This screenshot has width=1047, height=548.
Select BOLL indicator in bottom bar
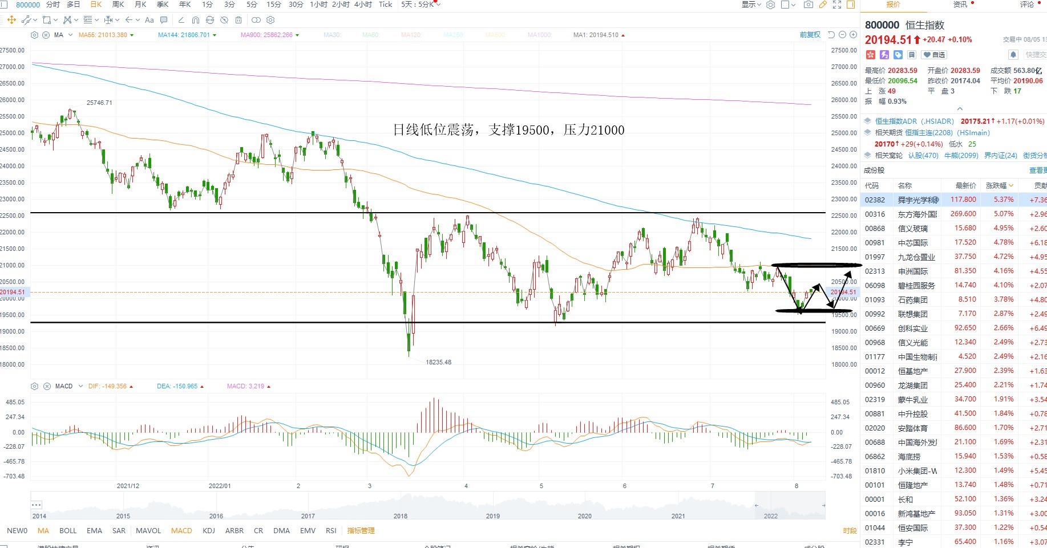coord(68,530)
